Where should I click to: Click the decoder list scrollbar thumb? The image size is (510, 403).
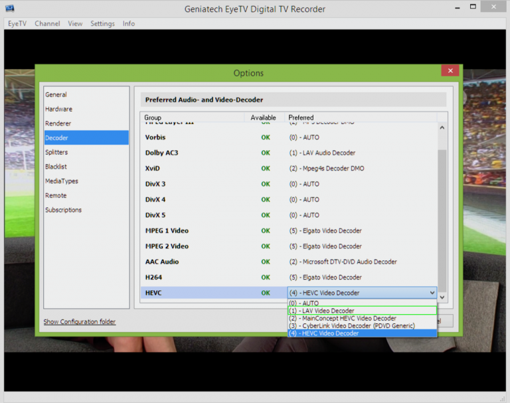[442, 221]
